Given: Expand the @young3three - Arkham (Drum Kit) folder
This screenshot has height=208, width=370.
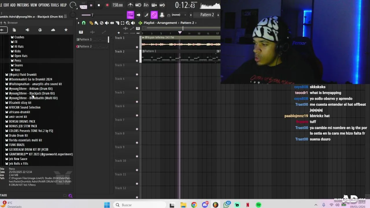Looking at the screenshot, I should pyautogui.click(x=31, y=89).
